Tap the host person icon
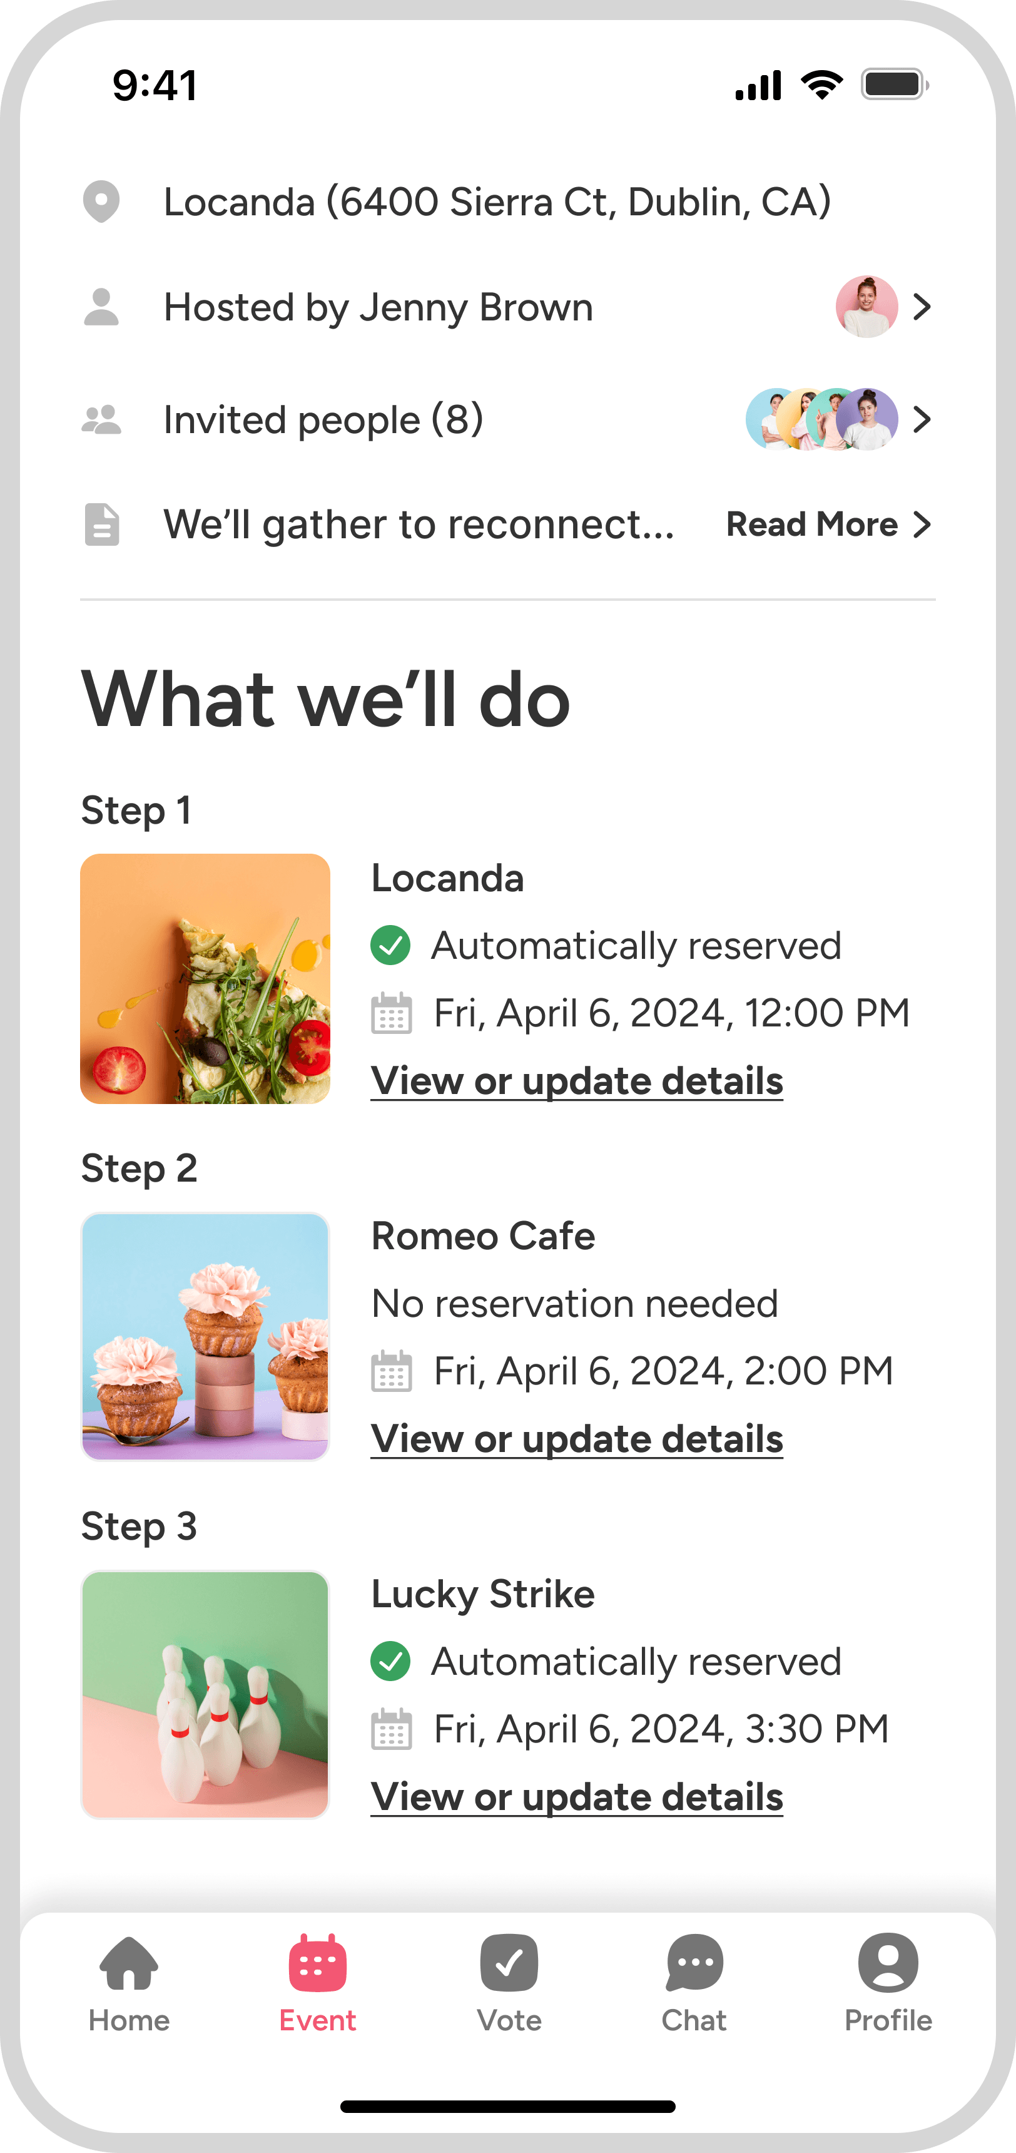The image size is (1016, 2153). (x=101, y=307)
